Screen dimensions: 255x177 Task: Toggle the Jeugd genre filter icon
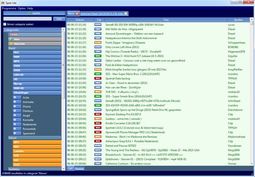[x=17, y=115]
